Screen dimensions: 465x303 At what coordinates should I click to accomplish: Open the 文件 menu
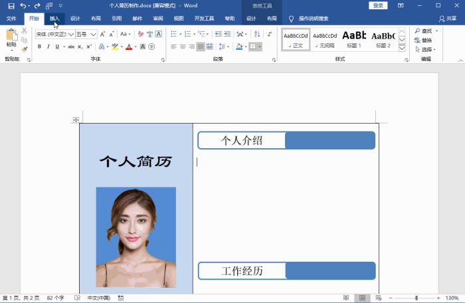pos(11,19)
